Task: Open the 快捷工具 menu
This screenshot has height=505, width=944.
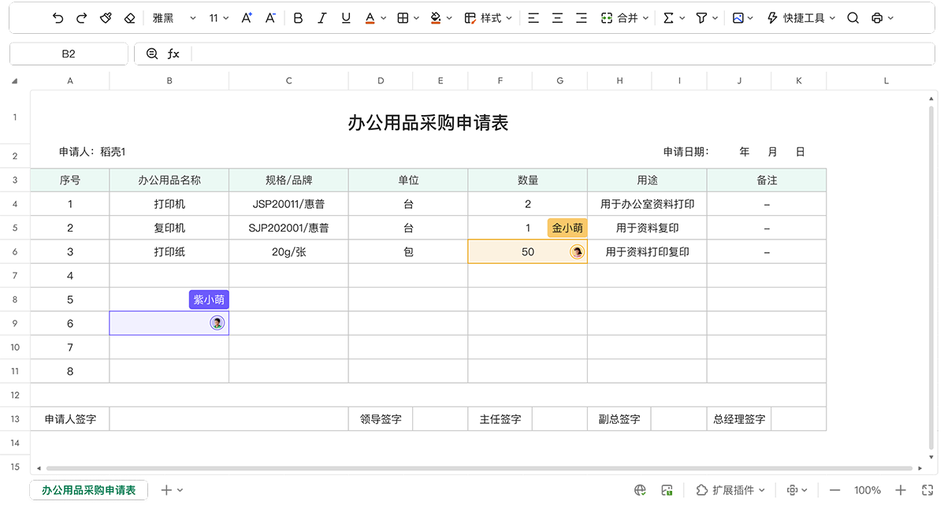Action: point(801,18)
